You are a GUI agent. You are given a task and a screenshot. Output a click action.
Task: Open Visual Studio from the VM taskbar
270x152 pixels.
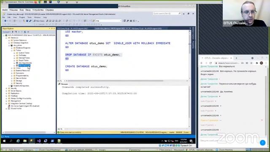click(38, 141)
